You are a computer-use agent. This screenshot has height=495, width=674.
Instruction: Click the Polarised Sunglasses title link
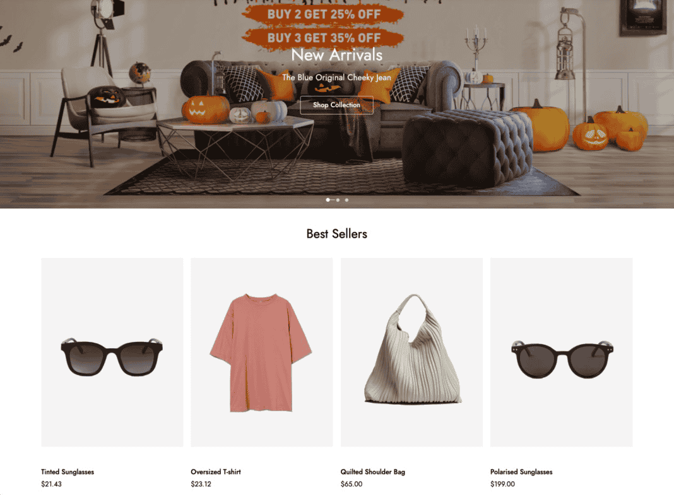[x=521, y=472]
